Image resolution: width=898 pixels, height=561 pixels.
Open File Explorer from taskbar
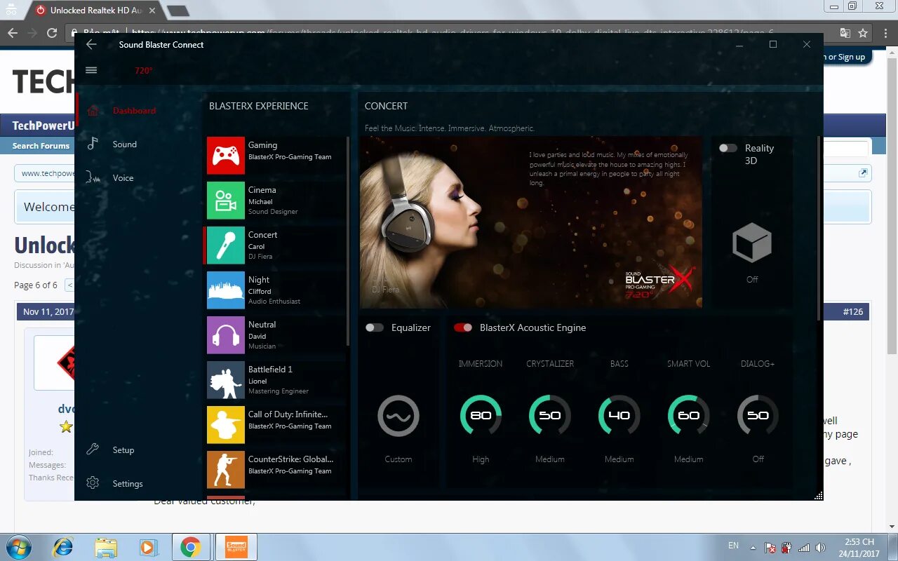[106, 547]
